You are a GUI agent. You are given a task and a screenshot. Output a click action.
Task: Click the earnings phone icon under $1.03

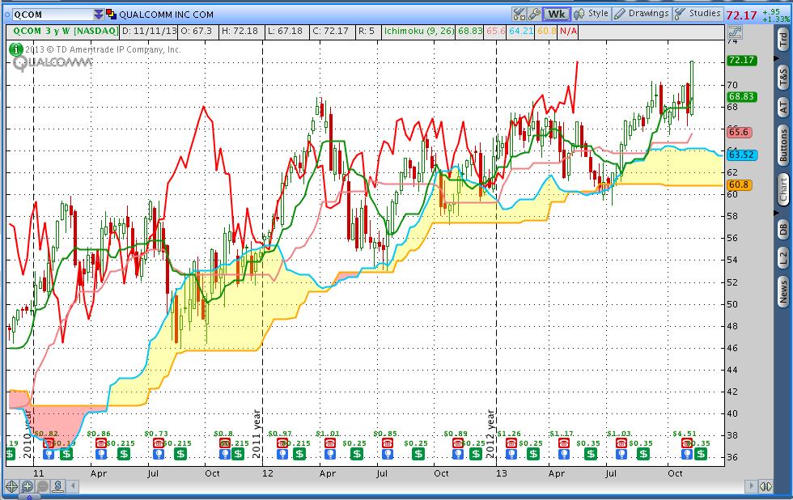(x=621, y=443)
